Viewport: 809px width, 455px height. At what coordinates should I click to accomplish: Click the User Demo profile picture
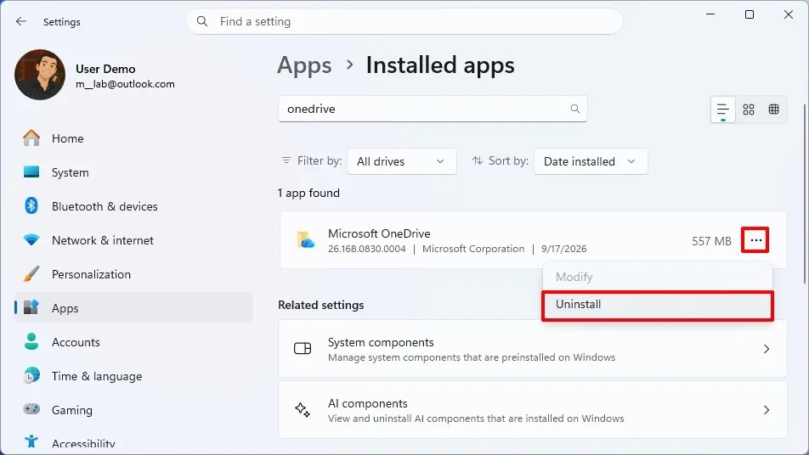click(x=40, y=75)
